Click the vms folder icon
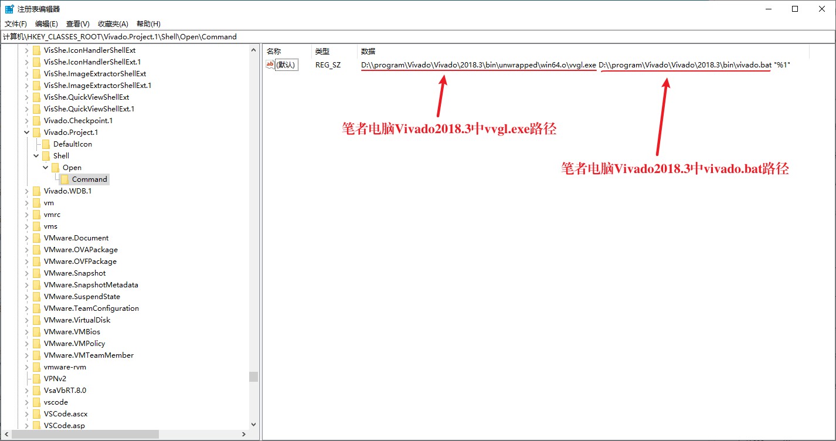The width and height of the screenshot is (836, 441). point(37,226)
